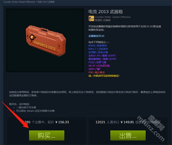The height and width of the screenshot is (145, 172).
Task: Open the 电竞 2013 武器箱 breadcrumb link
Action: click(46, 2)
